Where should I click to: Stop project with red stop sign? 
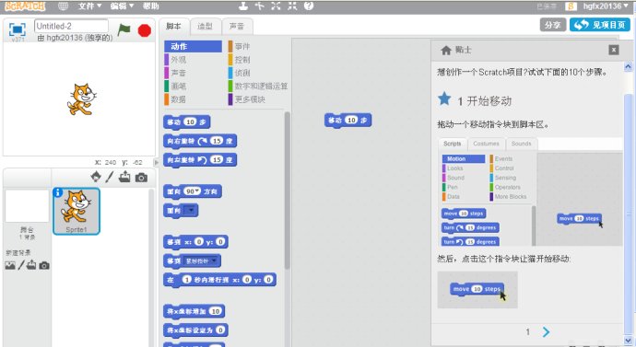pos(145,30)
